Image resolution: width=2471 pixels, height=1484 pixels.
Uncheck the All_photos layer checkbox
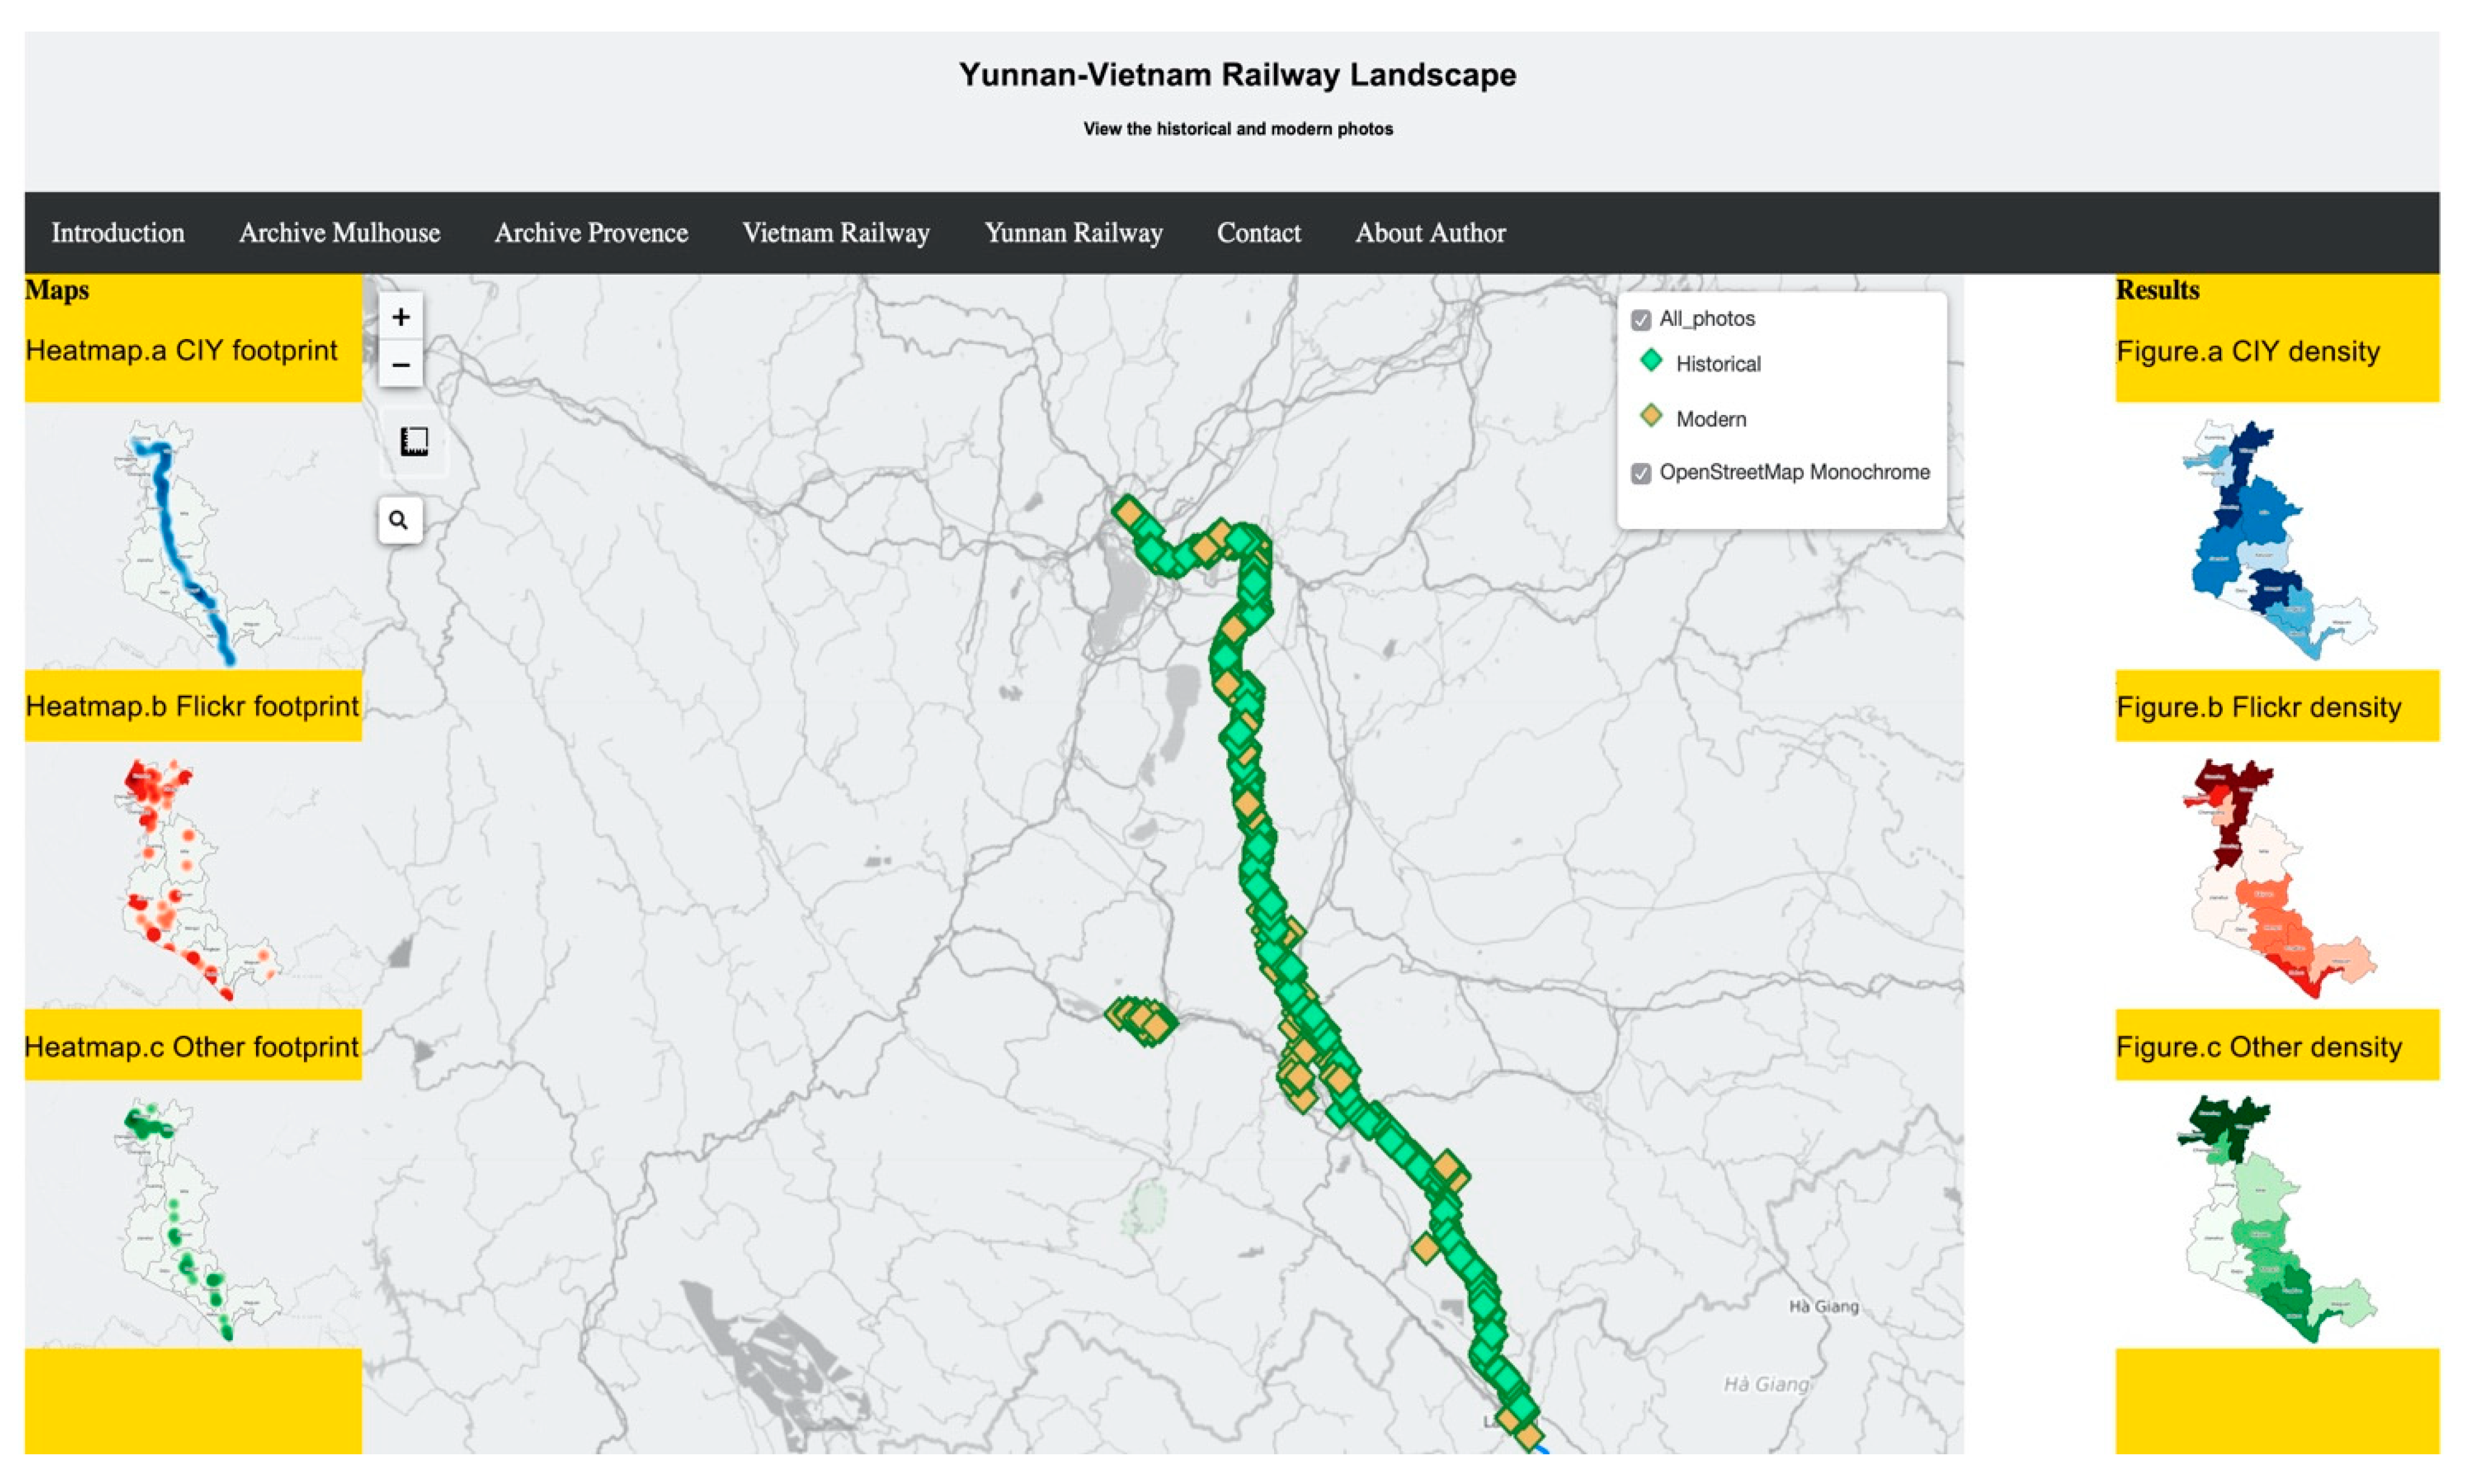click(x=1640, y=320)
